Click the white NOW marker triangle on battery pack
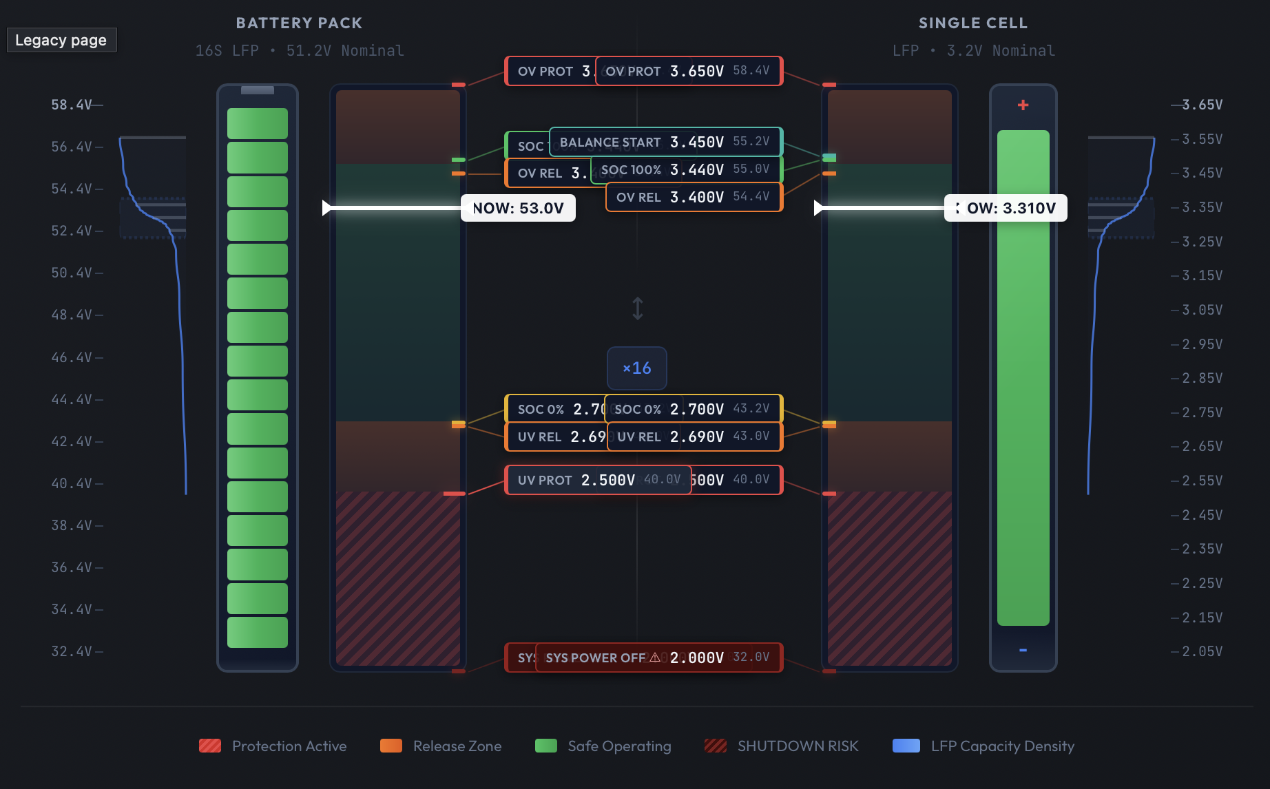The image size is (1270, 789). pyautogui.click(x=328, y=208)
